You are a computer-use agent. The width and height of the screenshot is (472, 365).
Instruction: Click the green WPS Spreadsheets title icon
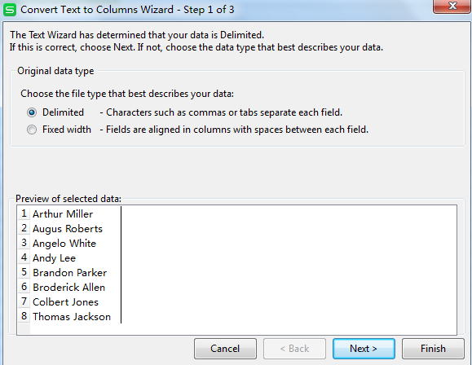[x=9, y=10]
